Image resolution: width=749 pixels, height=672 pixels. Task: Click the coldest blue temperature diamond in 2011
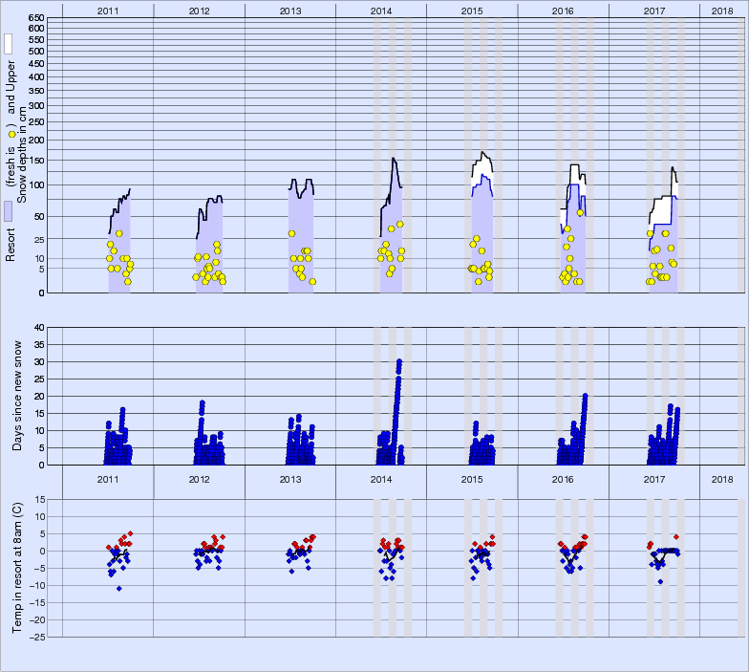(x=119, y=588)
